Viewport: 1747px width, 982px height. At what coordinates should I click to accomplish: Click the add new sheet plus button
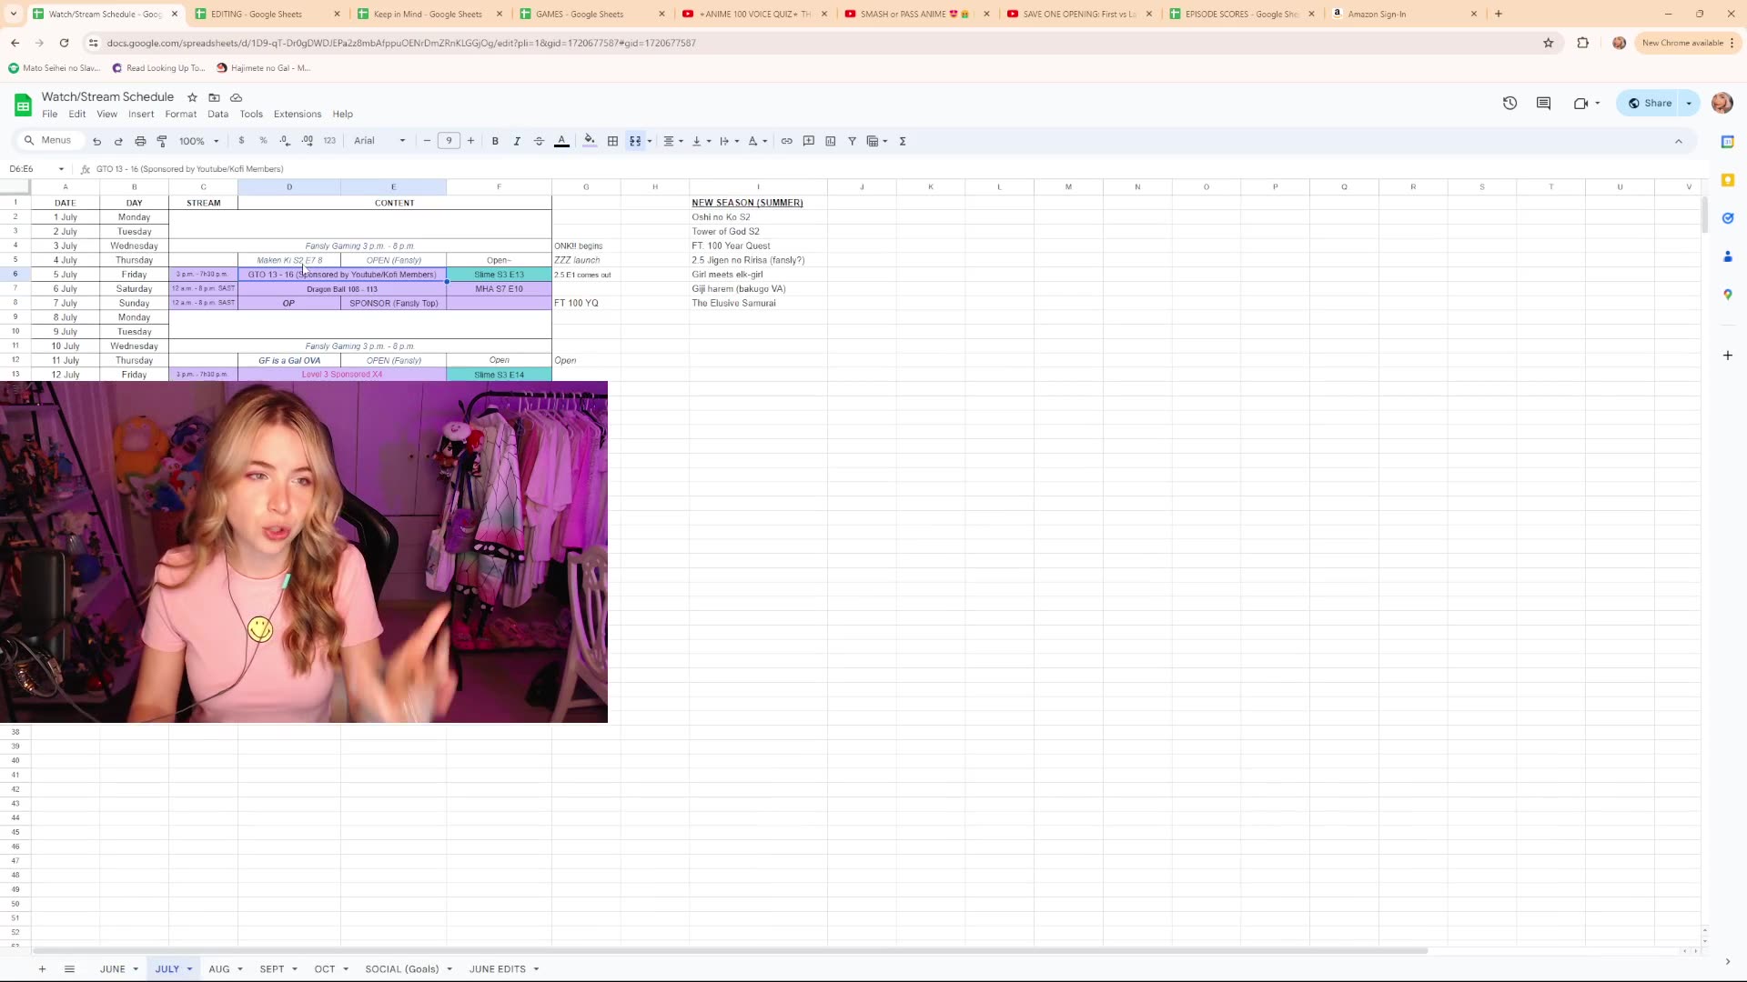(42, 969)
